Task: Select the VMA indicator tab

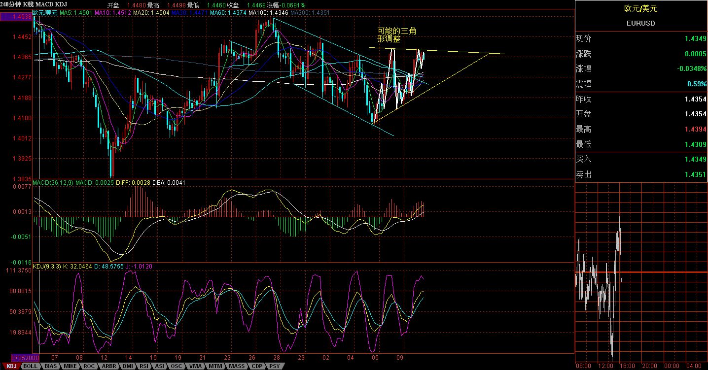Action: tap(194, 367)
